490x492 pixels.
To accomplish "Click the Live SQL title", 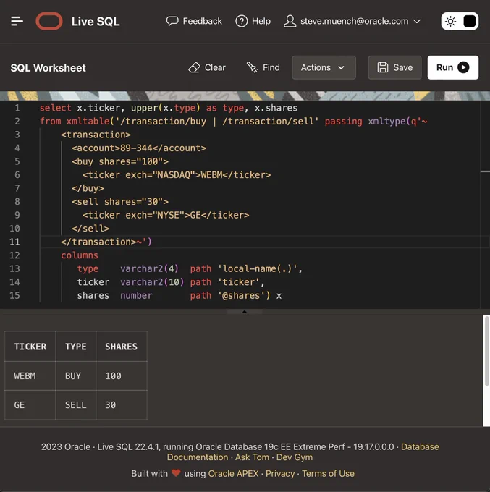I will click(x=96, y=21).
